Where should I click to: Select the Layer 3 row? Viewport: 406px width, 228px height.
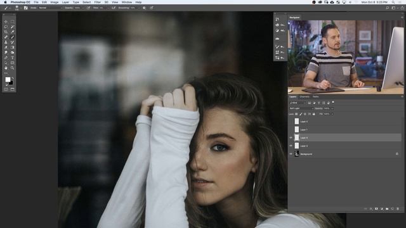click(x=344, y=146)
